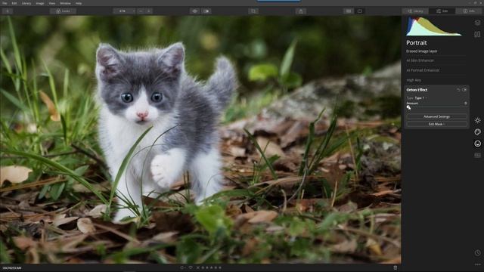Click the zoom in plus button
Screen dimensions: 484x272
(x=149, y=11)
